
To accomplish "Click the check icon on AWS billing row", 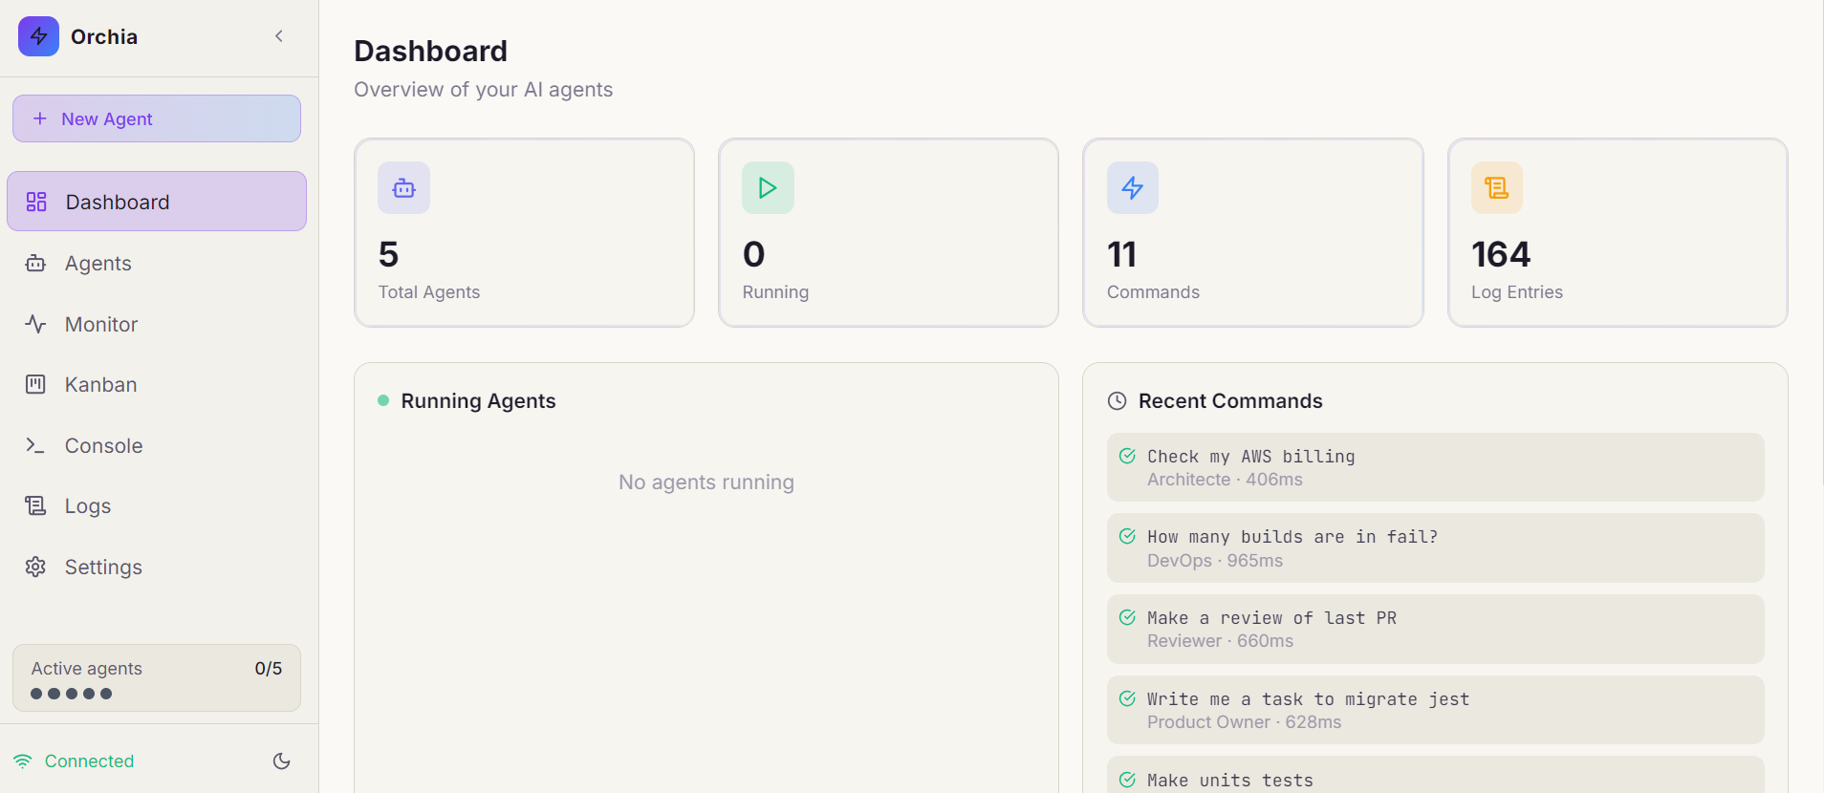I will 1127,456.
